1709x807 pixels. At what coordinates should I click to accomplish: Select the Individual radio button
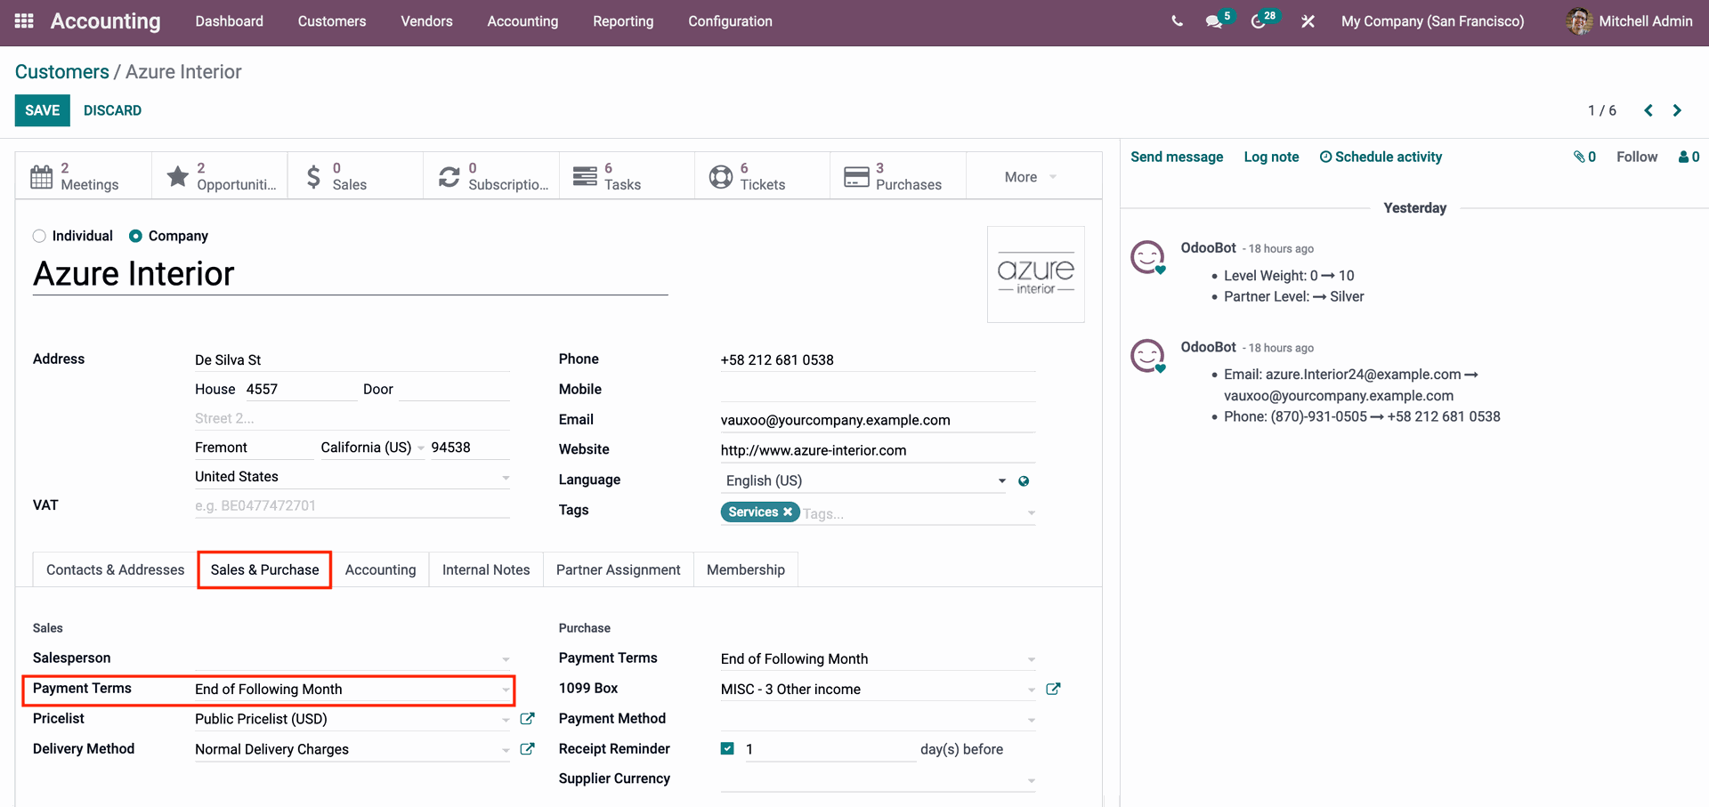[x=39, y=236]
